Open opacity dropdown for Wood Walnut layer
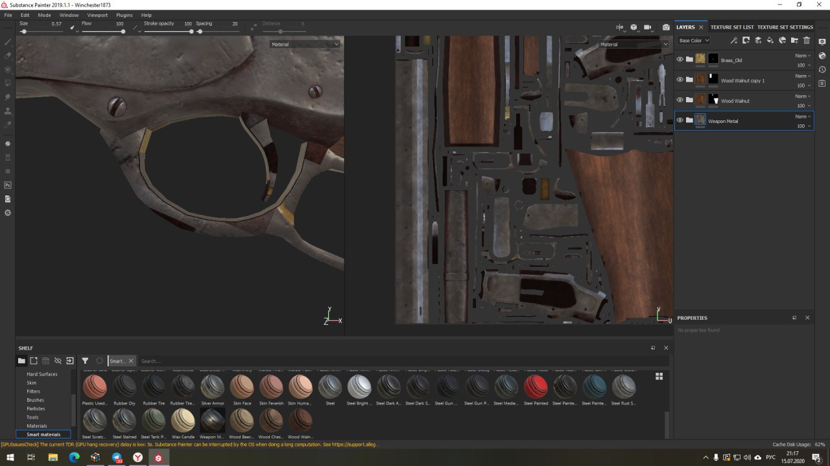The image size is (830, 466). tap(803, 105)
